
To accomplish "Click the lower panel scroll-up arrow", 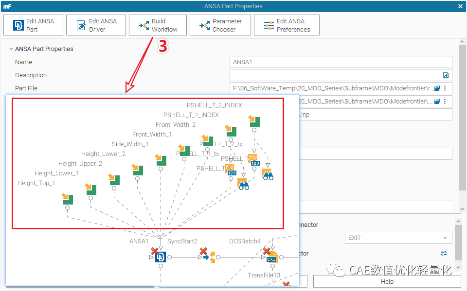I will [x=458, y=222].
